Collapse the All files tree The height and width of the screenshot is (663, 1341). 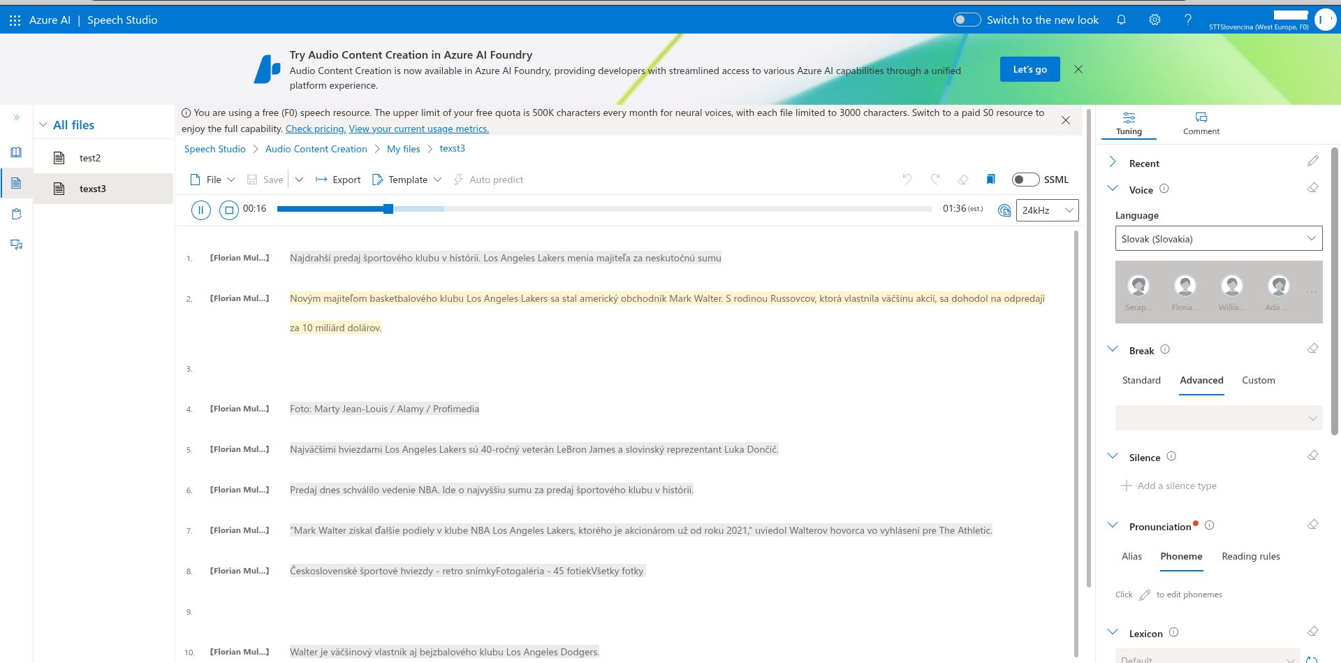coord(43,125)
